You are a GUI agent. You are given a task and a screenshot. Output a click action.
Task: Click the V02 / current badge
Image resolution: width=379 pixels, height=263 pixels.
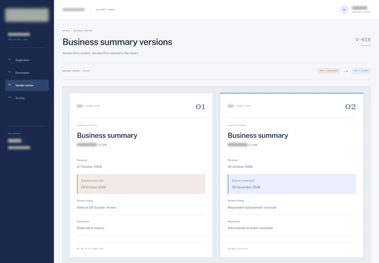tap(361, 71)
